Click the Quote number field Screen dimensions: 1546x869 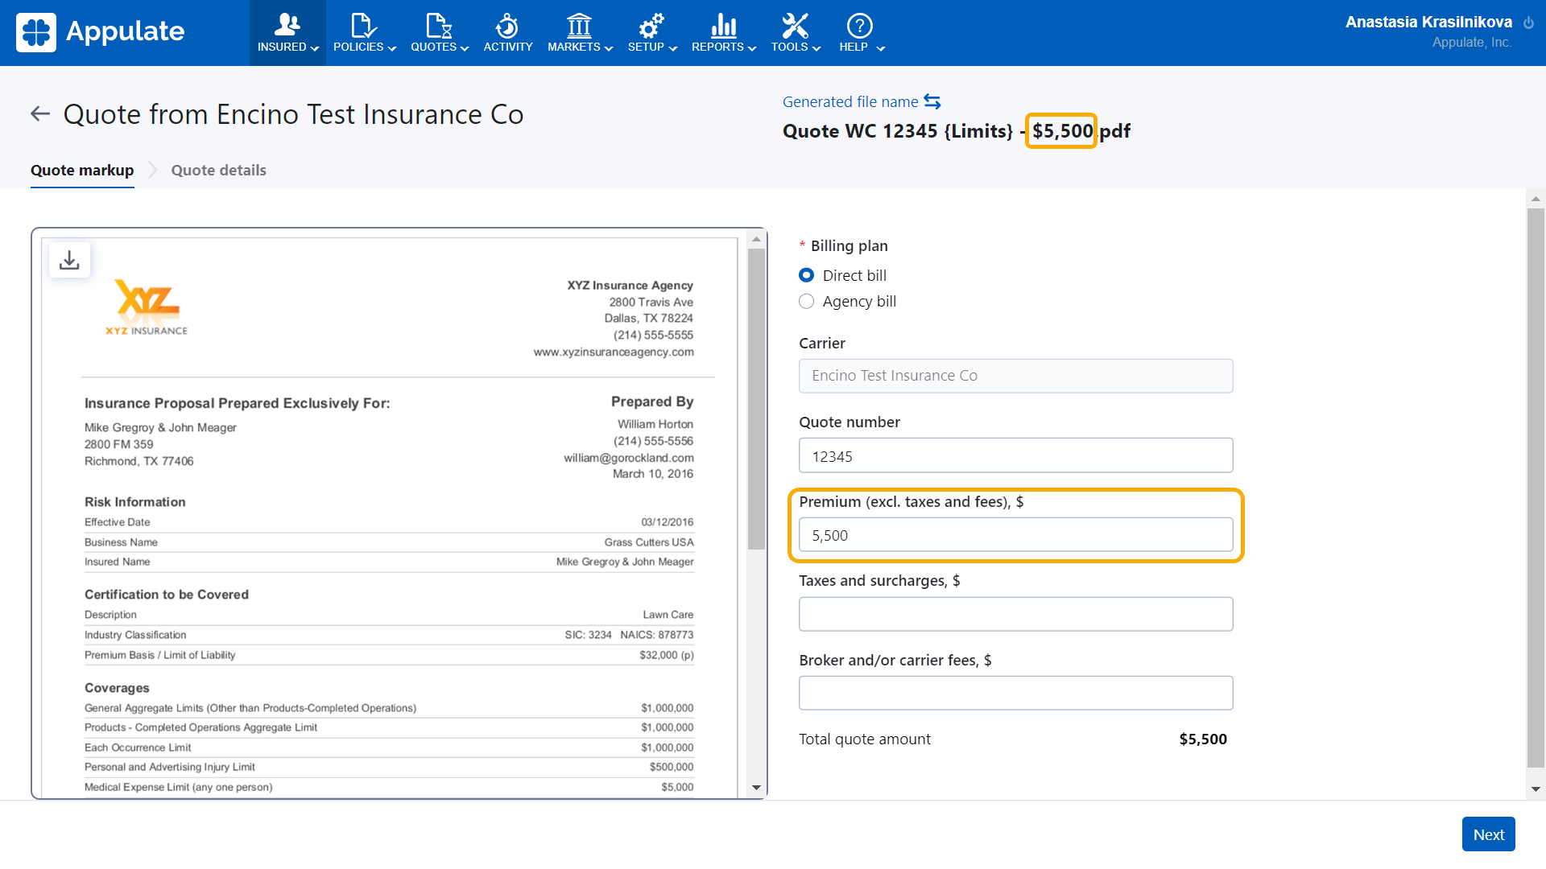click(1015, 455)
